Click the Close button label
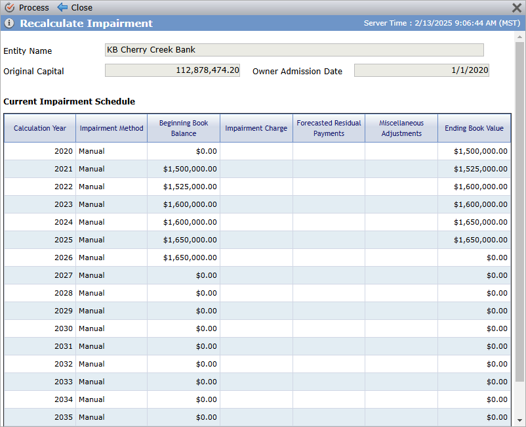This screenshot has width=526, height=427. click(x=81, y=7)
